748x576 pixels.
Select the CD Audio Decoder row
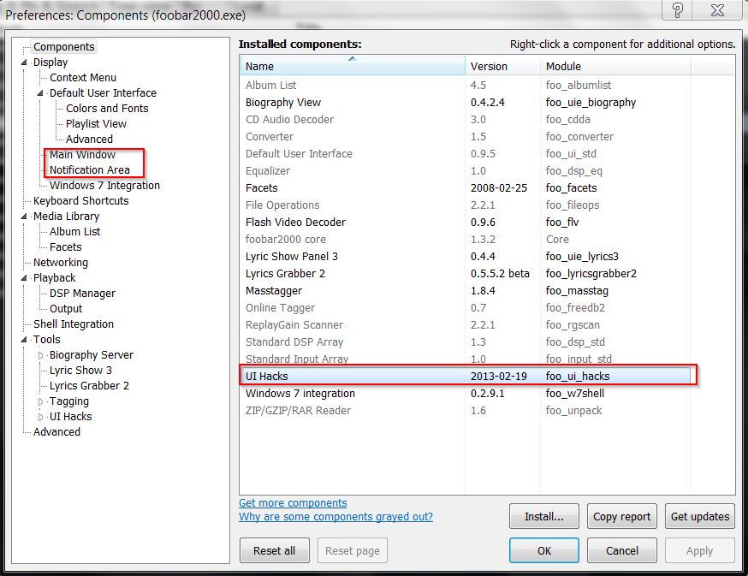point(465,120)
